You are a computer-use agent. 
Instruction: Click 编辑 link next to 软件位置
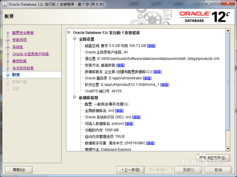pyautogui.click(x=164, y=84)
